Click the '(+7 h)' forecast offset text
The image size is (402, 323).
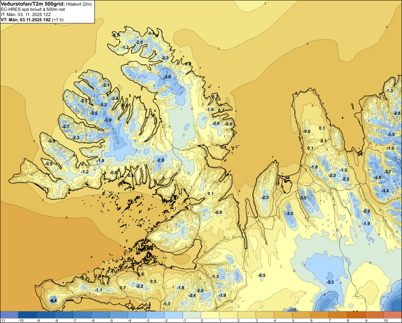point(57,20)
